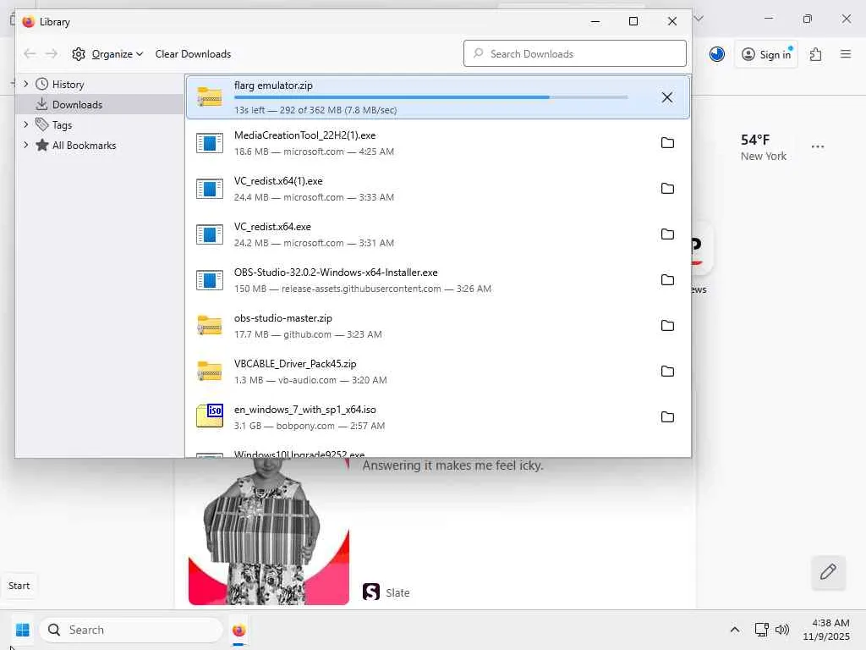The width and height of the screenshot is (866, 650).
Task: Go back in Library navigation
Action: (30, 53)
